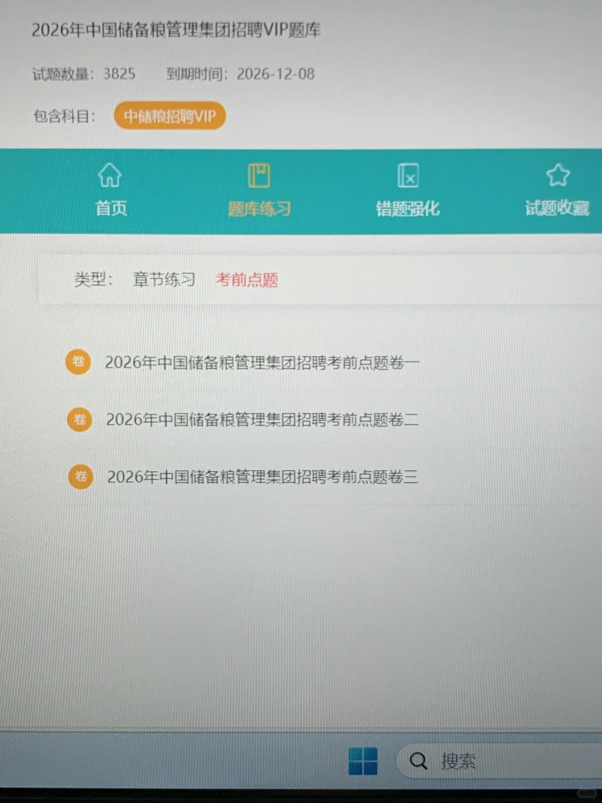
Task: Open the 首页 navigation tab
Action: [110, 207]
